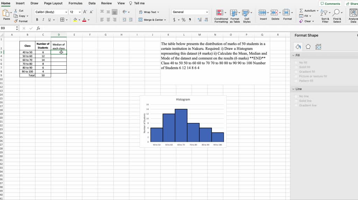
Task: Select No fill radio option
Action: click(296, 63)
